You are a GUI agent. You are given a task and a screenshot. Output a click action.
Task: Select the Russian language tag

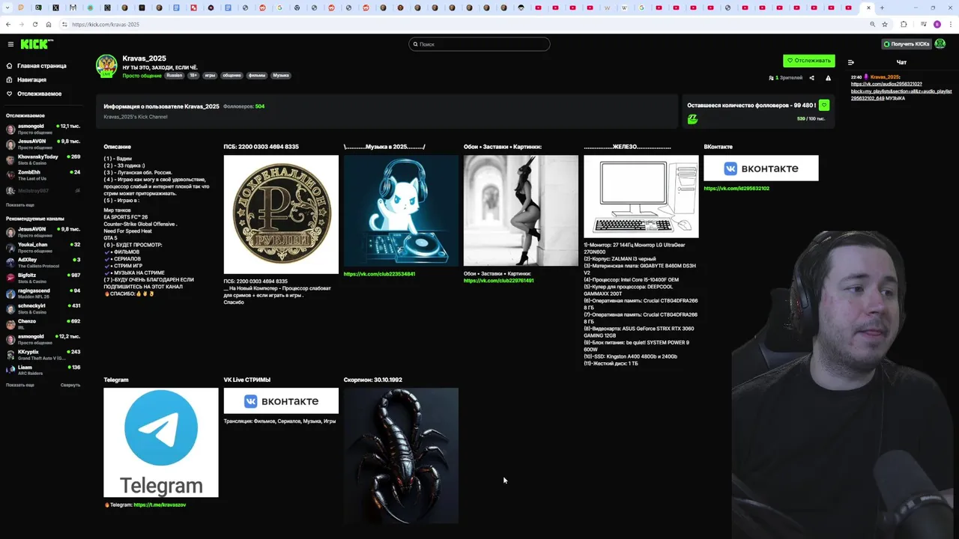click(174, 76)
